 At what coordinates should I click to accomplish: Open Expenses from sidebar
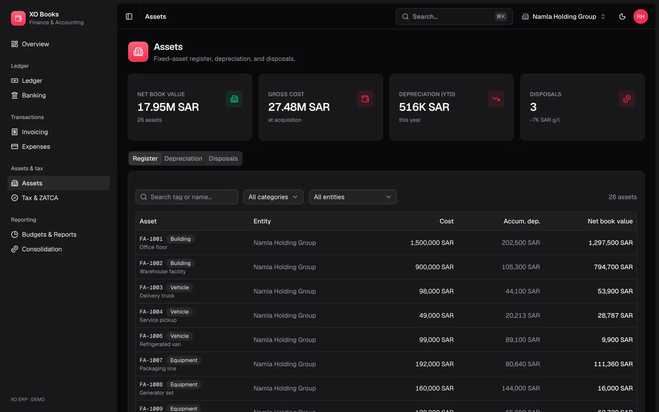click(x=58, y=147)
